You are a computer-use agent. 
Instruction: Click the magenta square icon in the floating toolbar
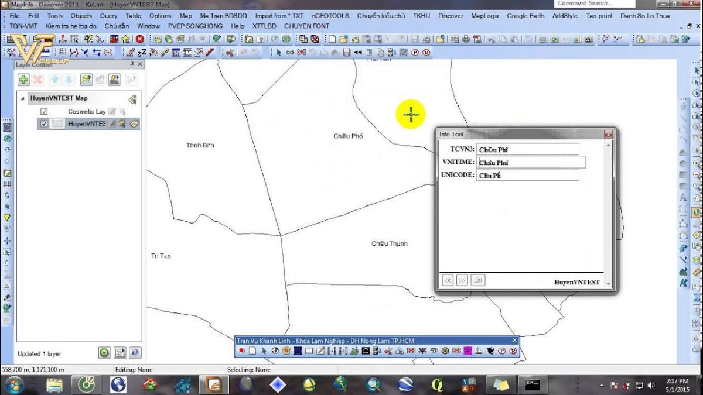pyautogui.click(x=467, y=351)
